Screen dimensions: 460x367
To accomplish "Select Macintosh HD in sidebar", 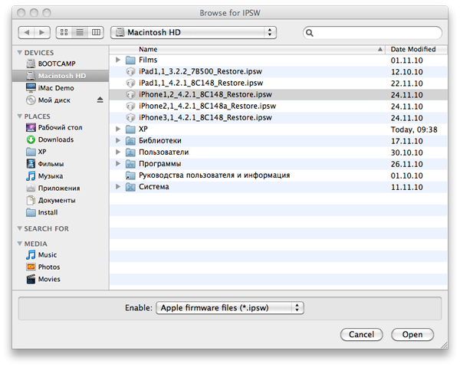I will coord(61,76).
